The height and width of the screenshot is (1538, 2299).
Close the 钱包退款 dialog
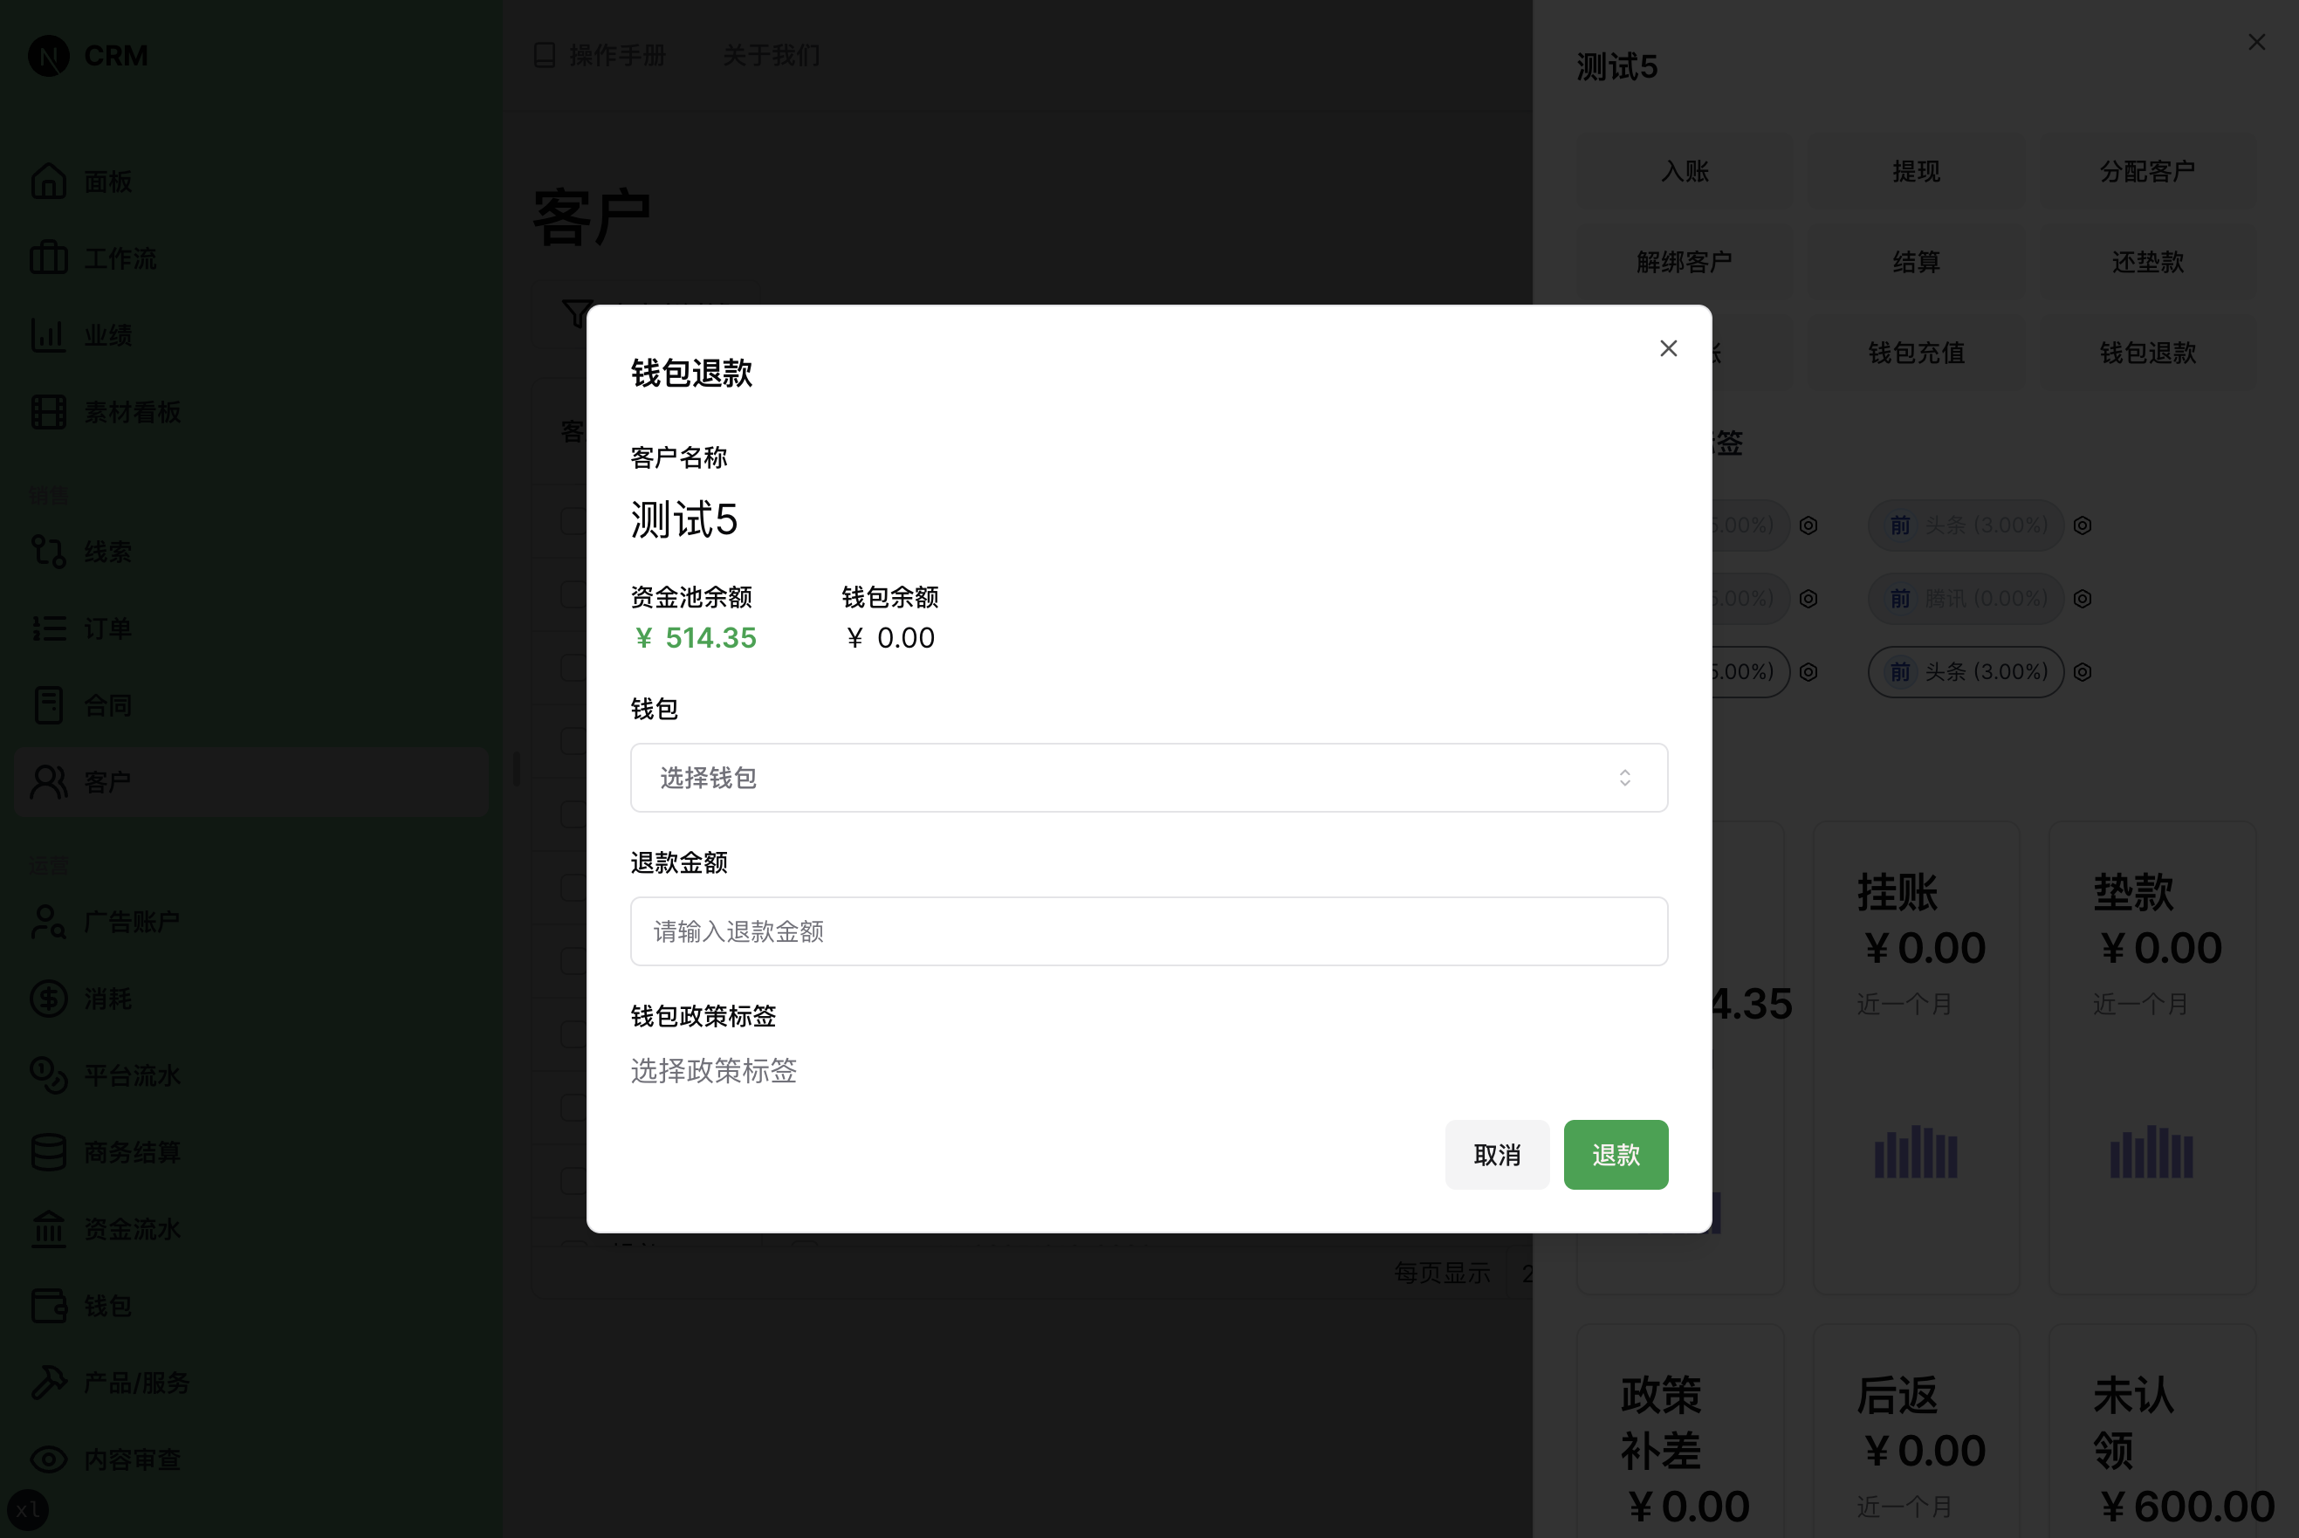[1668, 348]
